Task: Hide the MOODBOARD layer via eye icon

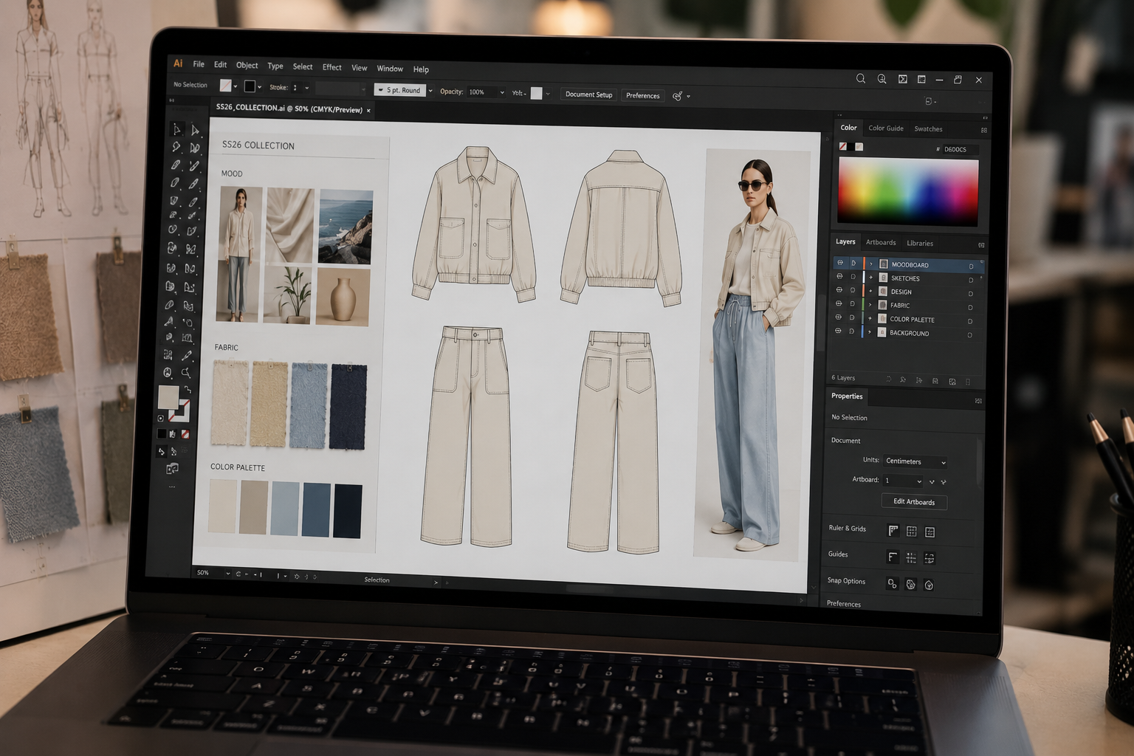Action: [839, 263]
